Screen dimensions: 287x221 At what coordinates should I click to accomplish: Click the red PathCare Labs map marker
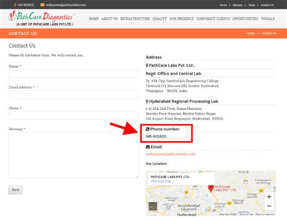tap(211, 188)
